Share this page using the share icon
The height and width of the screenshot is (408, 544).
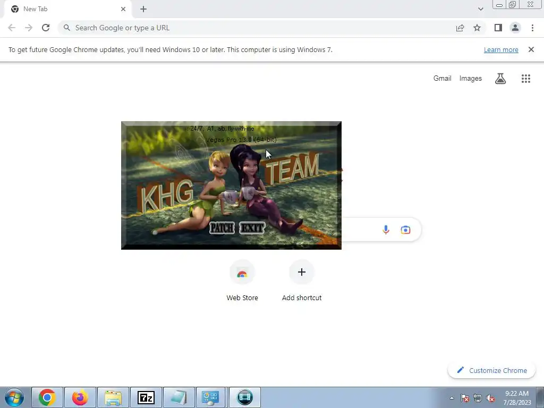[460, 28]
